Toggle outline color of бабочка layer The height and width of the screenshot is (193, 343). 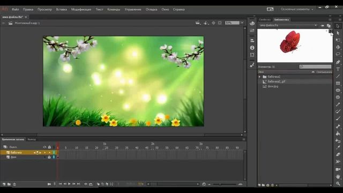pyautogui.click(x=54, y=152)
